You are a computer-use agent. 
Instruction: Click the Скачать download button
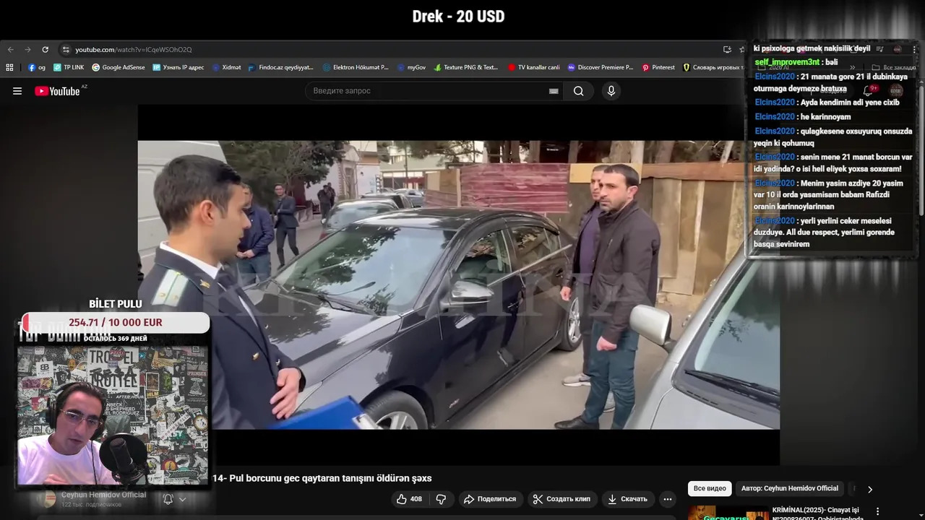click(x=627, y=499)
